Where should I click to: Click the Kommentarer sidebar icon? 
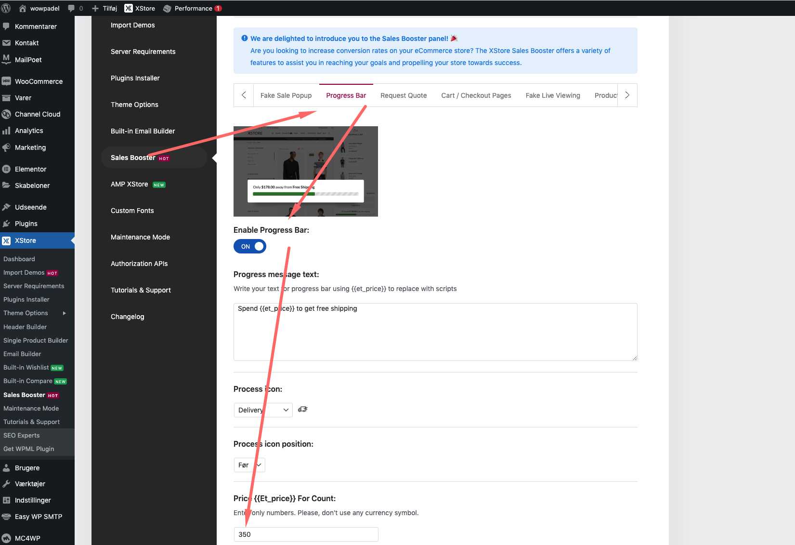pyautogui.click(x=6, y=27)
